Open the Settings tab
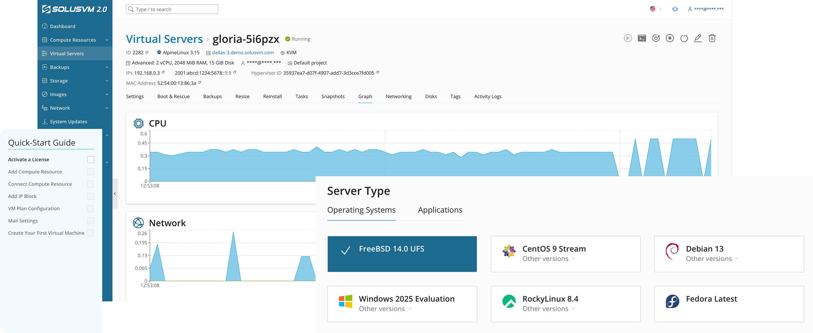Viewport: 813px width, 333px height. pyautogui.click(x=135, y=97)
